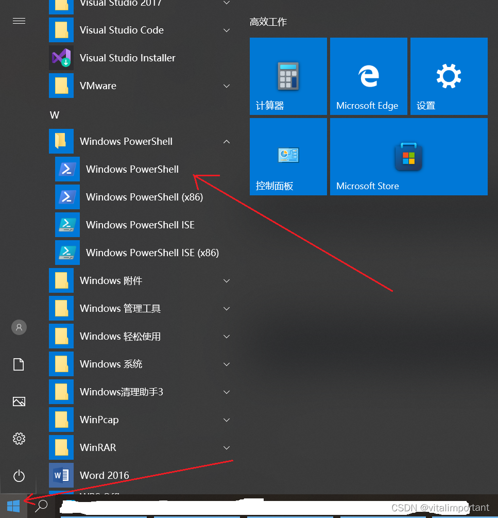Click the VMware label
The width and height of the screenshot is (498, 518).
(x=98, y=86)
